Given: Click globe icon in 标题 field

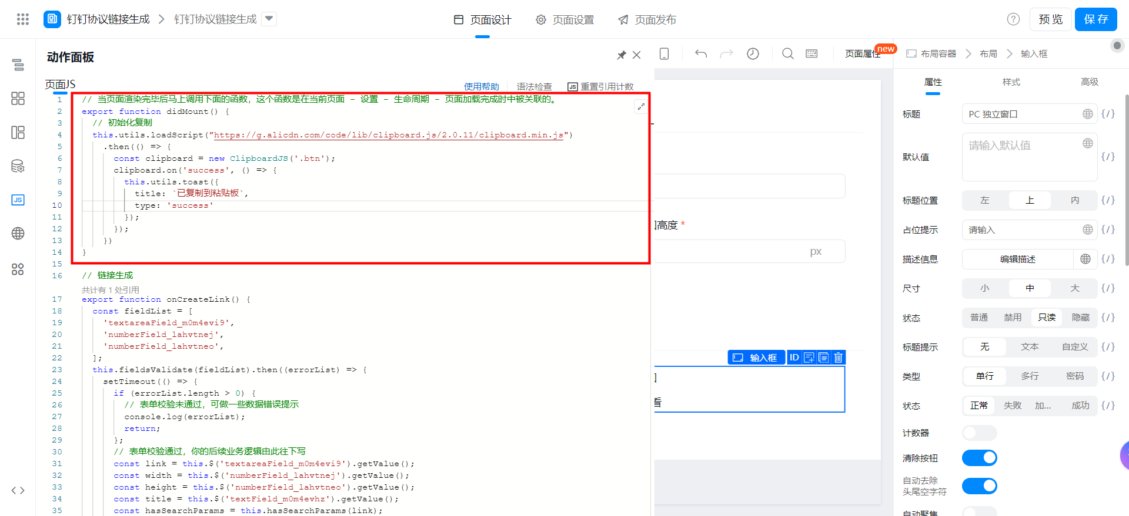Looking at the screenshot, I should tap(1088, 114).
